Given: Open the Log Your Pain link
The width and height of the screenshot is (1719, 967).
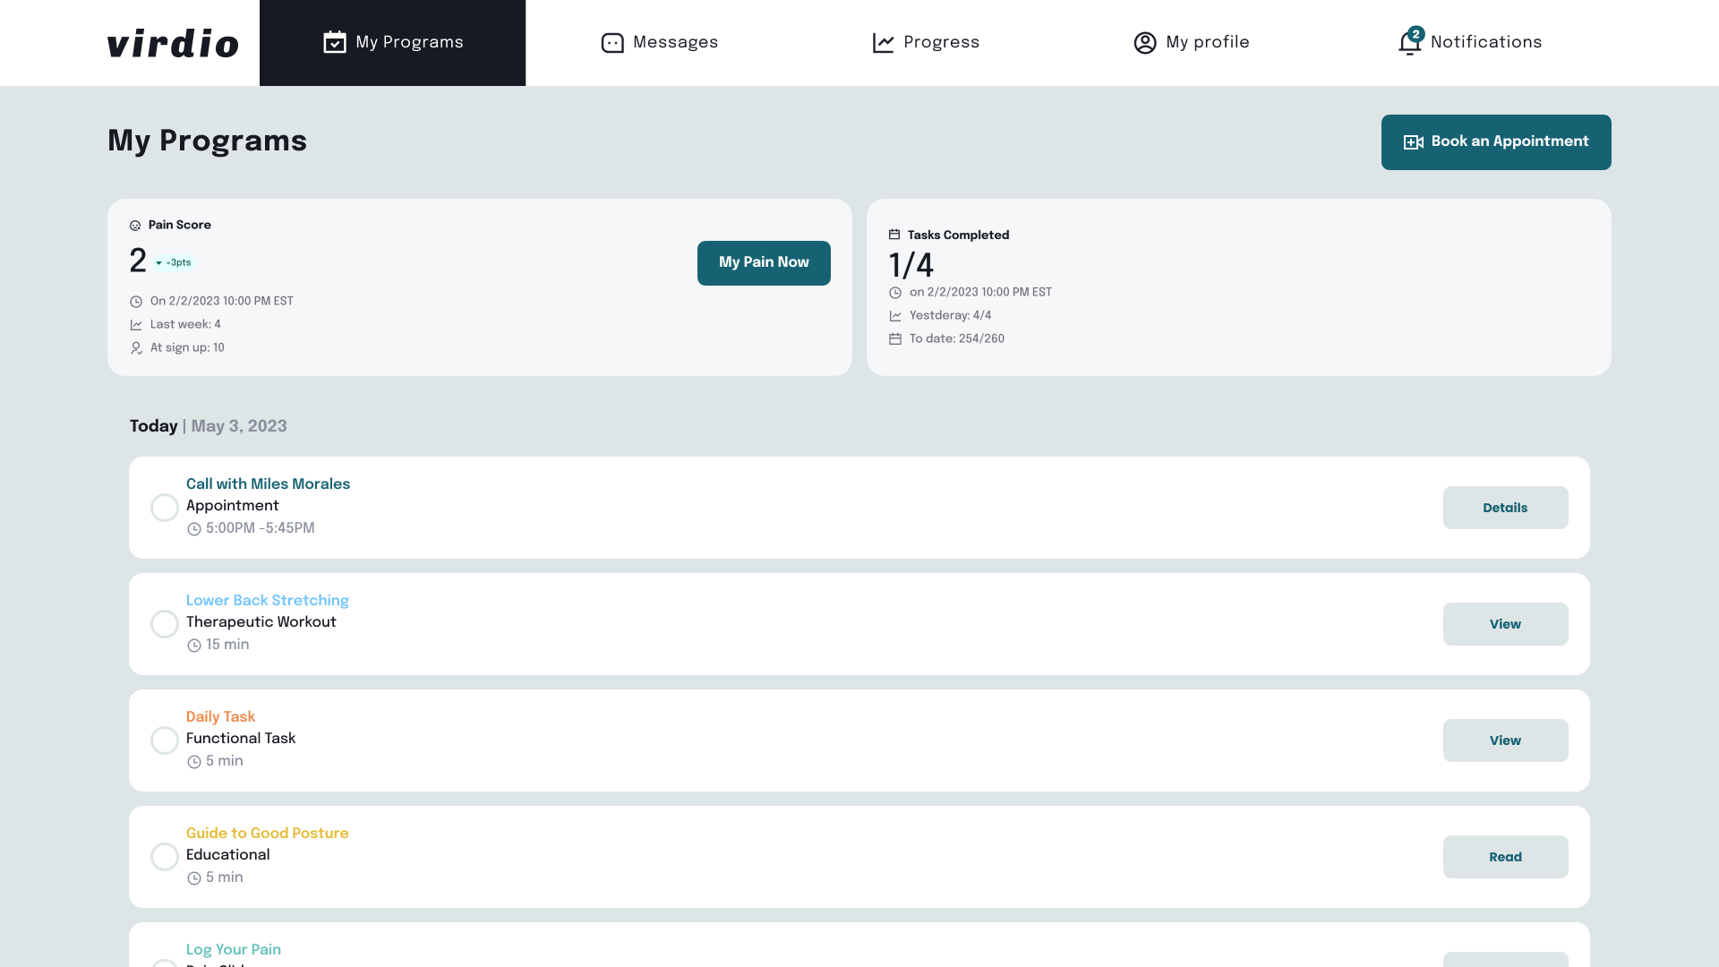Looking at the screenshot, I should click(233, 949).
